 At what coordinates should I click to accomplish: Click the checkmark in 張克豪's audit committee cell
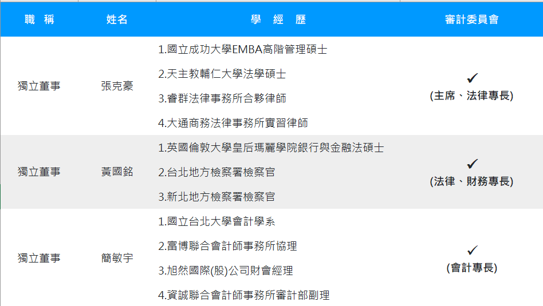(472, 78)
